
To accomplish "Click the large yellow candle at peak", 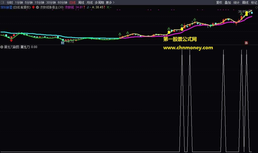I will pos(246,13).
